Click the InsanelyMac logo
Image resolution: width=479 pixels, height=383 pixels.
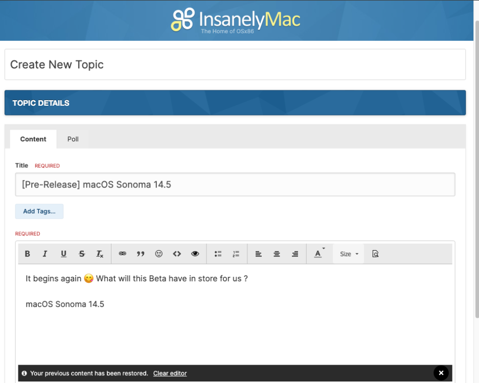(236, 20)
